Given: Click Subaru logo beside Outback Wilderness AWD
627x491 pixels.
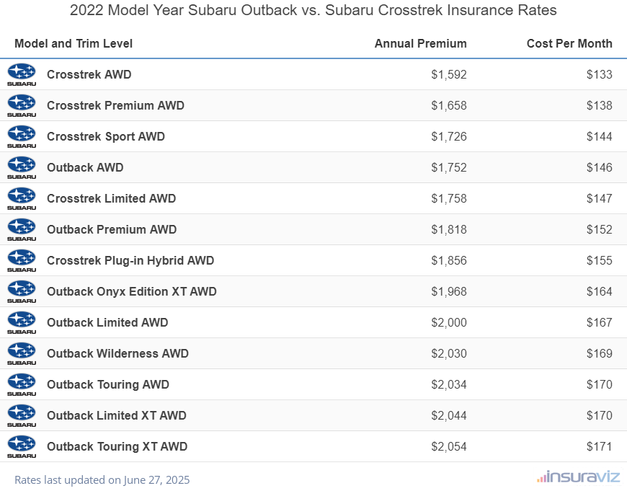Looking at the screenshot, I should (22, 354).
